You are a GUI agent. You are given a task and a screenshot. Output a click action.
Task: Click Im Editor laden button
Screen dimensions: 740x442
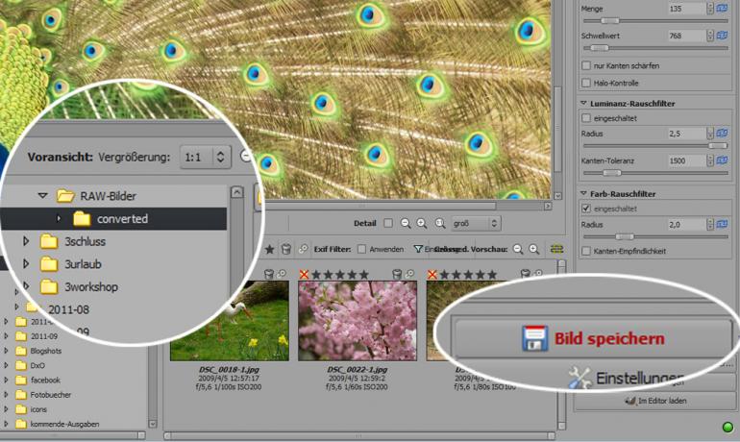(655, 401)
